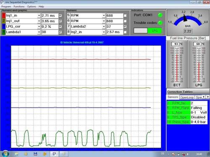Click the Lambda2 value 37
The width and height of the screenshot is (210, 157).
click(115, 26)
